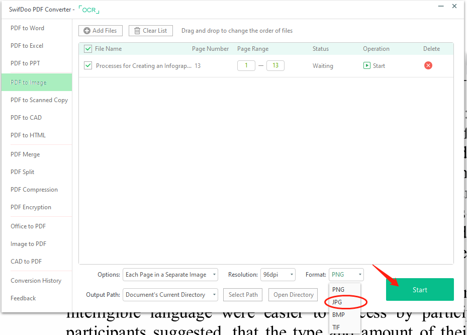This screenshot has width=467, height=335.
Task: Click the Delete column header
Action: [x=431, y=49]
